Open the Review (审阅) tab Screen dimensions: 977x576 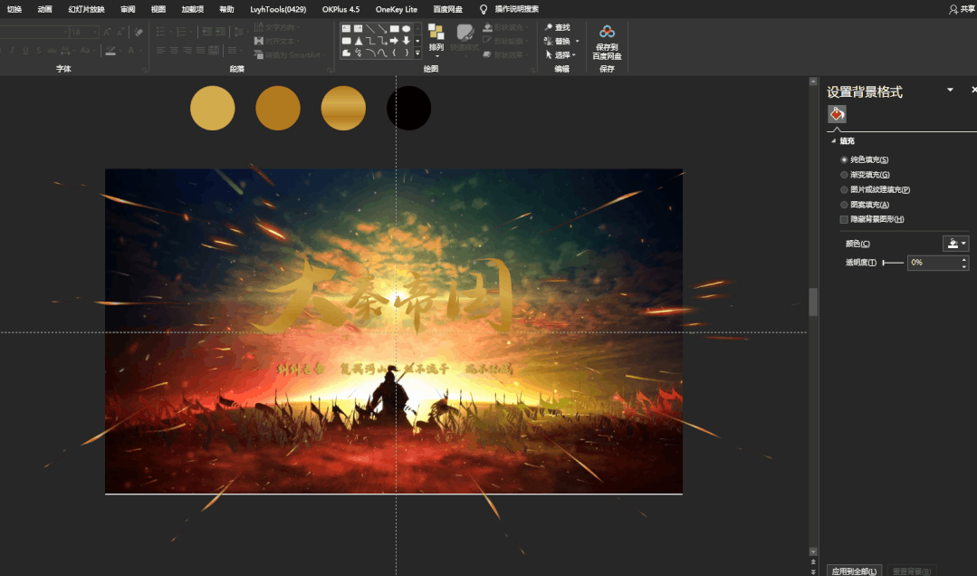tap(128, 9)
